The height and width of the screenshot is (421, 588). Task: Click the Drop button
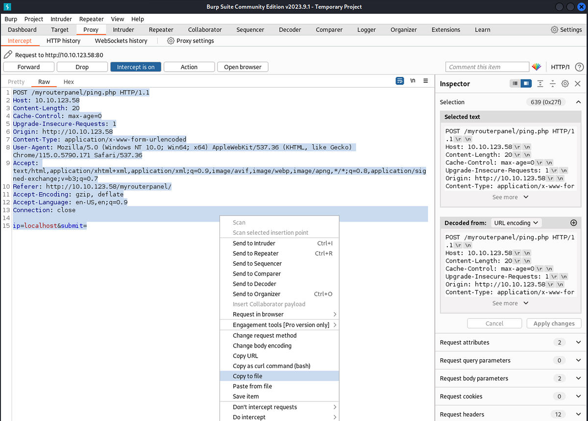82,67
